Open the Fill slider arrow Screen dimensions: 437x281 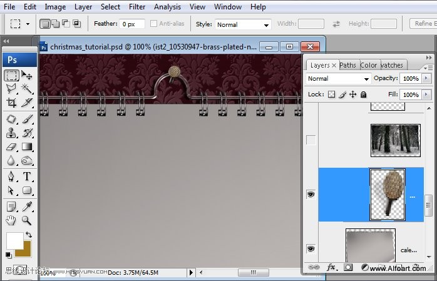(x=426, y=95)
